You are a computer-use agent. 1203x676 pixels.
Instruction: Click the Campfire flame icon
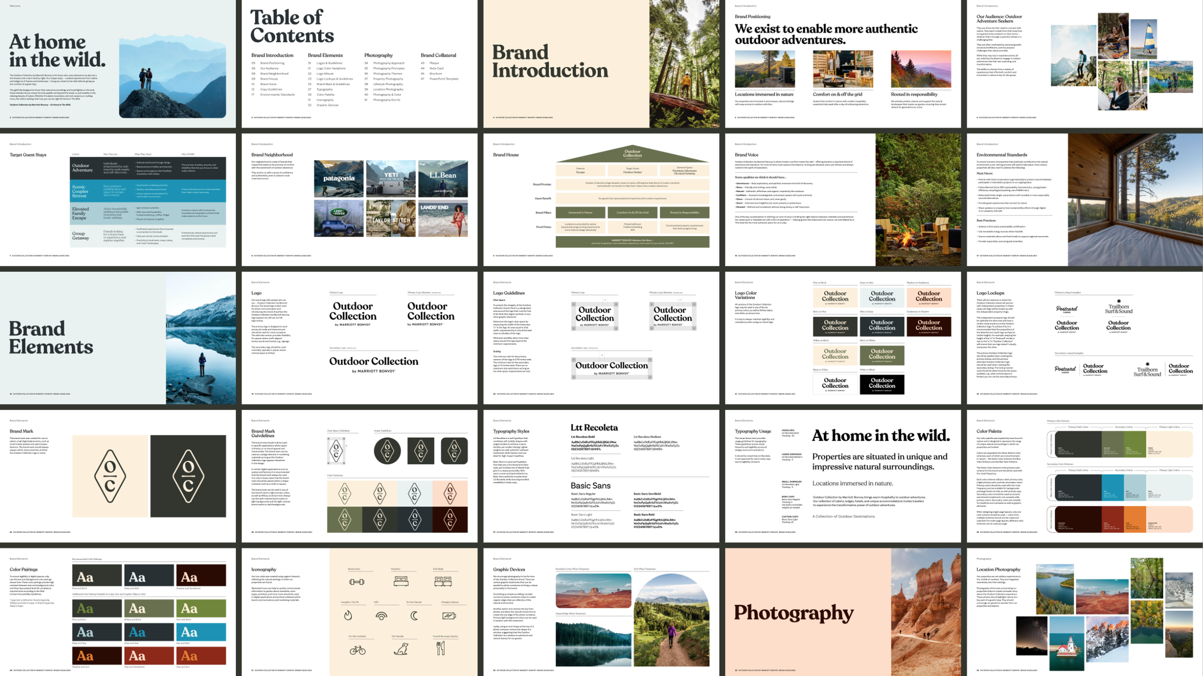click(348, 615)
